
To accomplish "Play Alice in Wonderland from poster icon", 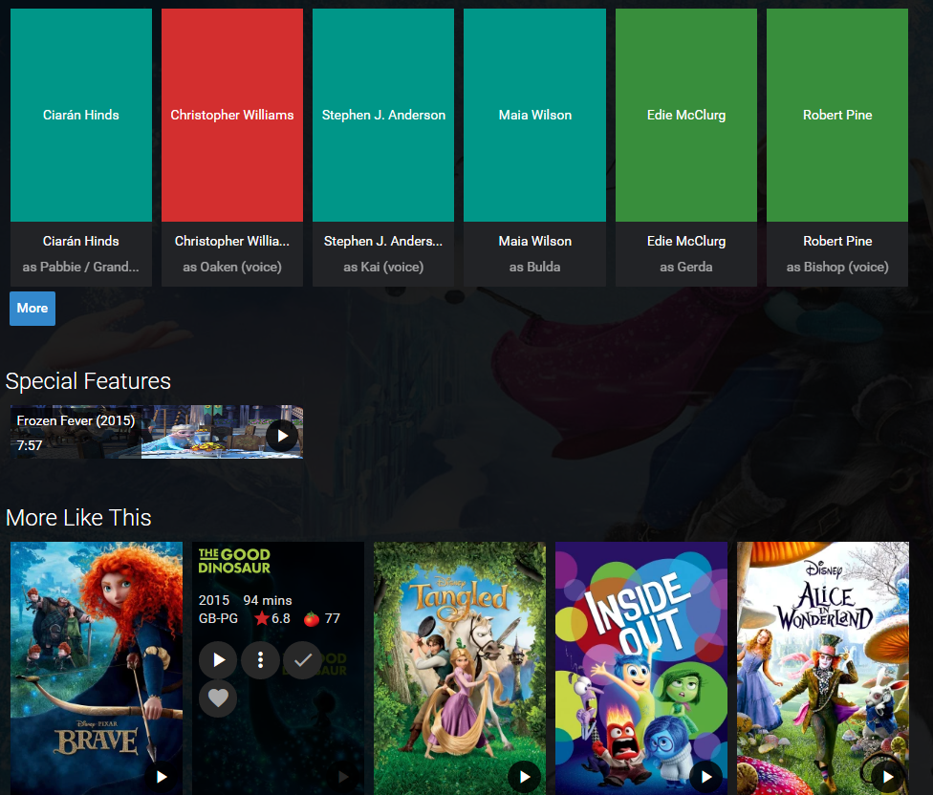I will pyautogui.click(x=888, y=777).
